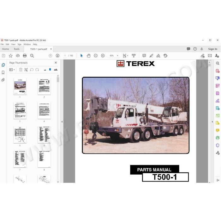The image size is (221, 221).
Task: Click the enlarge thumbnail size icon
Action: [56, 69]
